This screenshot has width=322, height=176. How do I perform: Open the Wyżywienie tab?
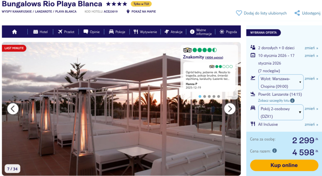pyautogui.click(x=145, y=32)
